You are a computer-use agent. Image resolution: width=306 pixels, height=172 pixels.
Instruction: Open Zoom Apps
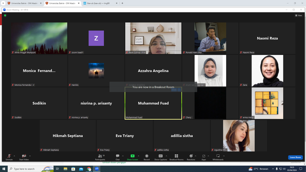204,157
